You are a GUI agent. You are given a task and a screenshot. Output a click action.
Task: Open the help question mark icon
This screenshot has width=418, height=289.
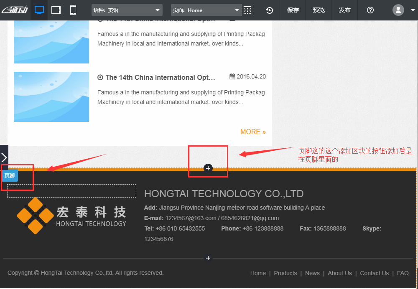[x=370, y=10]
